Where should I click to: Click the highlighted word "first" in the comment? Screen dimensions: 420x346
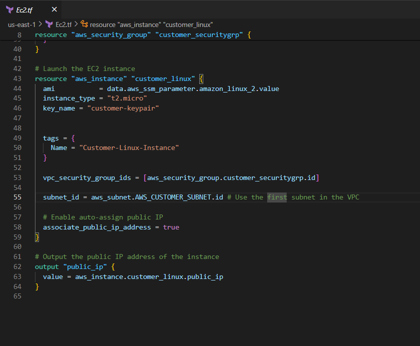pyautogui.click(x=277, y=197)
